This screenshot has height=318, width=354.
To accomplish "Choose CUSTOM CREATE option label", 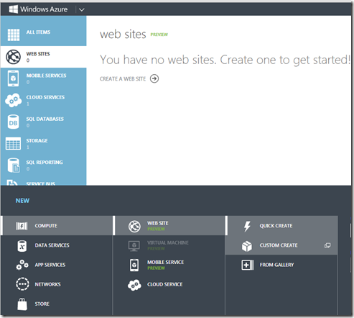I will pyautogui.click(x=279, y=245).
